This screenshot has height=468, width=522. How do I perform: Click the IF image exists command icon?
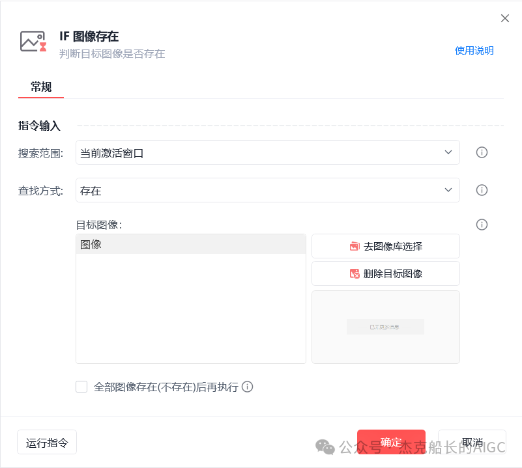pos(33,42)
